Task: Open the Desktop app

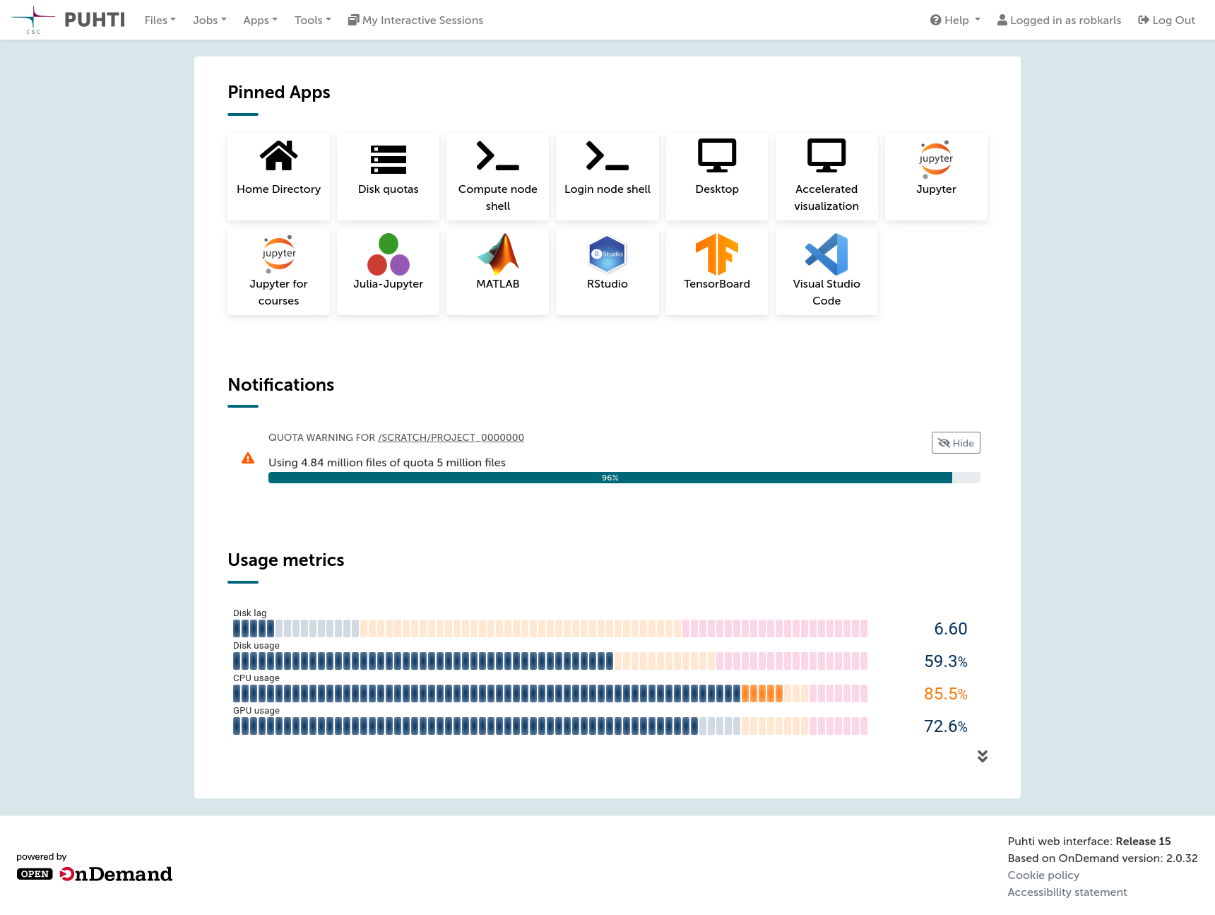Action: (717, 177)
